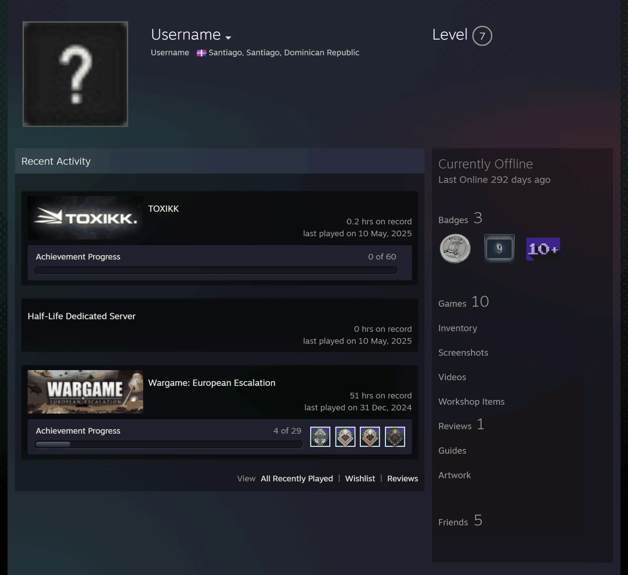Open the Badges 3 section link
Viewport: 628px width, 575px height.
coord(460,219)
